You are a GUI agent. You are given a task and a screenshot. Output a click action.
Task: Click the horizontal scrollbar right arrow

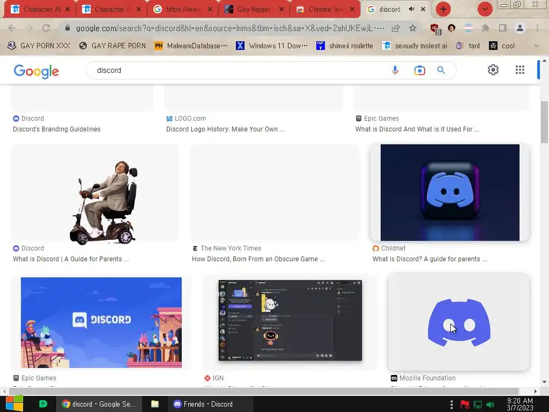pyautogui.click(x=535, y=391)
